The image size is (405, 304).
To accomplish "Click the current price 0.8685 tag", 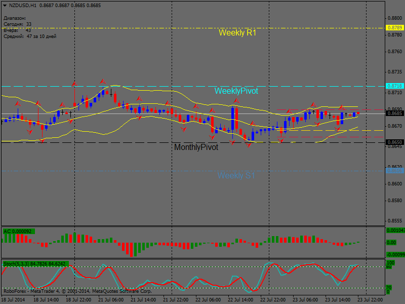I will pyautogui.click(x=394, y=113).
